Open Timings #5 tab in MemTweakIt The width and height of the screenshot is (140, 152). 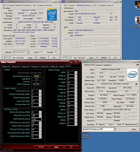tap(44, 67)
